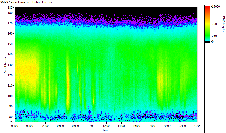Select the 15000 value on color scale
226x133 pixels.
pyautogui.click(x=216, y=7)
